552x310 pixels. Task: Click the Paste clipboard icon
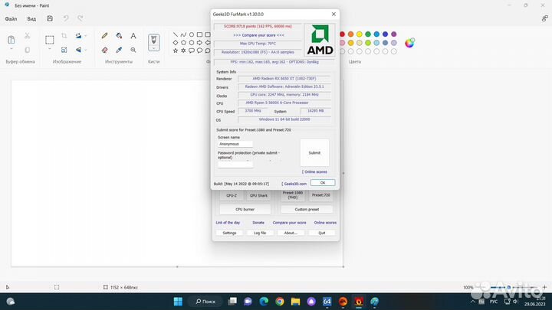(x=11, y=40)
